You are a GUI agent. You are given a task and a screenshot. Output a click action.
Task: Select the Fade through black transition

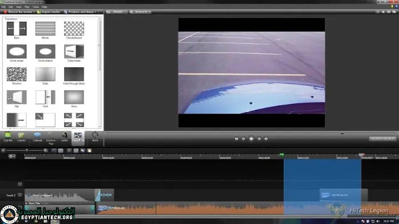[74, 74]
